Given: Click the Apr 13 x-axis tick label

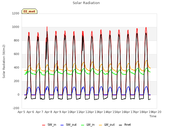Looking at the screenshot, I should (94, 112).
